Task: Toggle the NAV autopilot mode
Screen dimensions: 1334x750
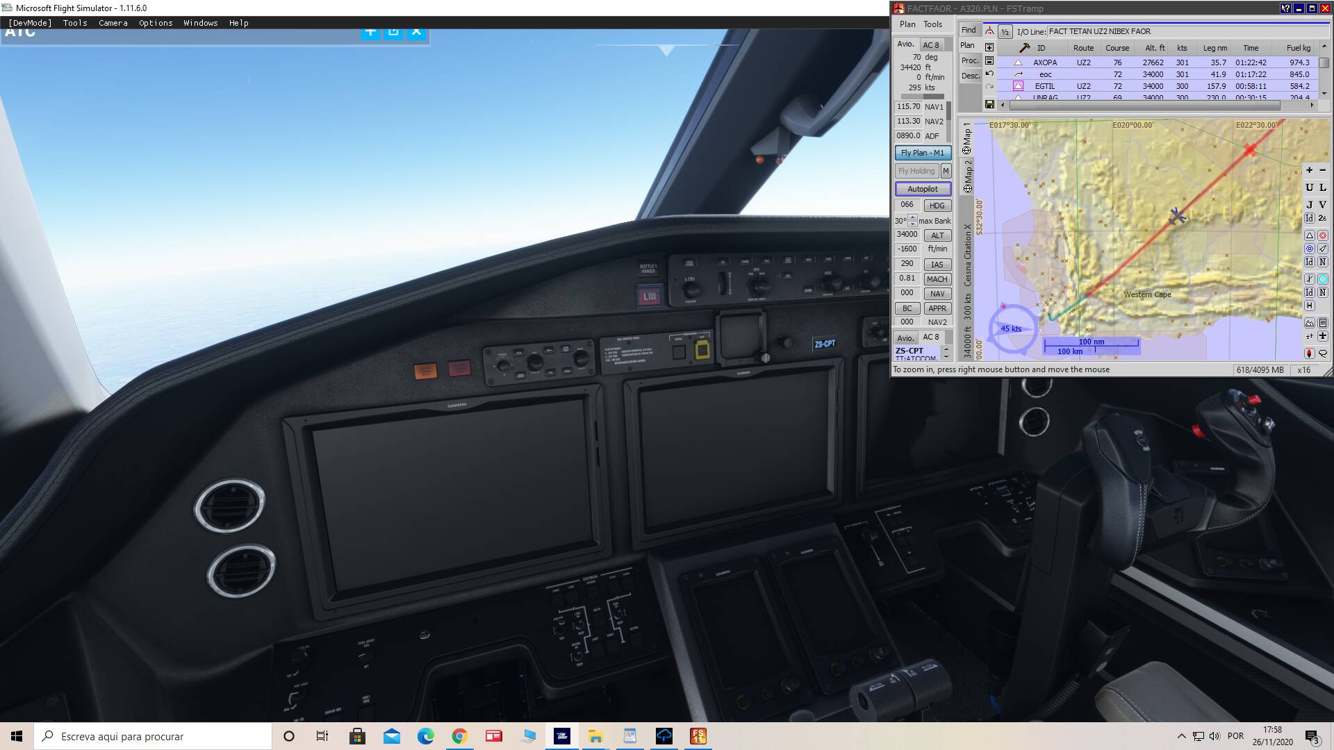Action: point(937,294)
